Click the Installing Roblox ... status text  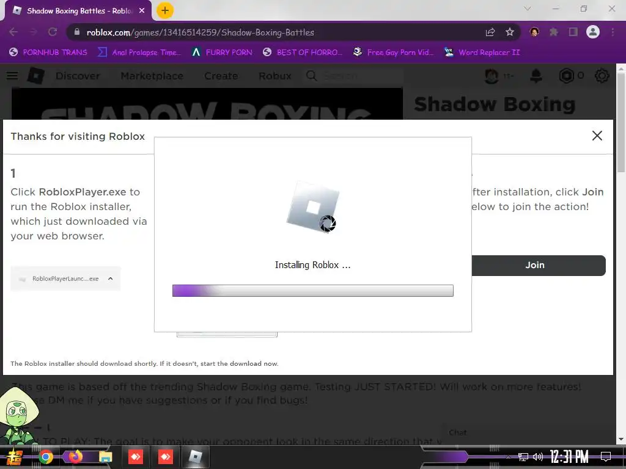[312, 265]
